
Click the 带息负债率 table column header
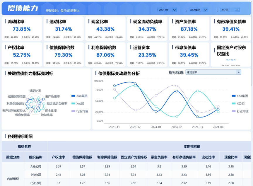point(159,157)
